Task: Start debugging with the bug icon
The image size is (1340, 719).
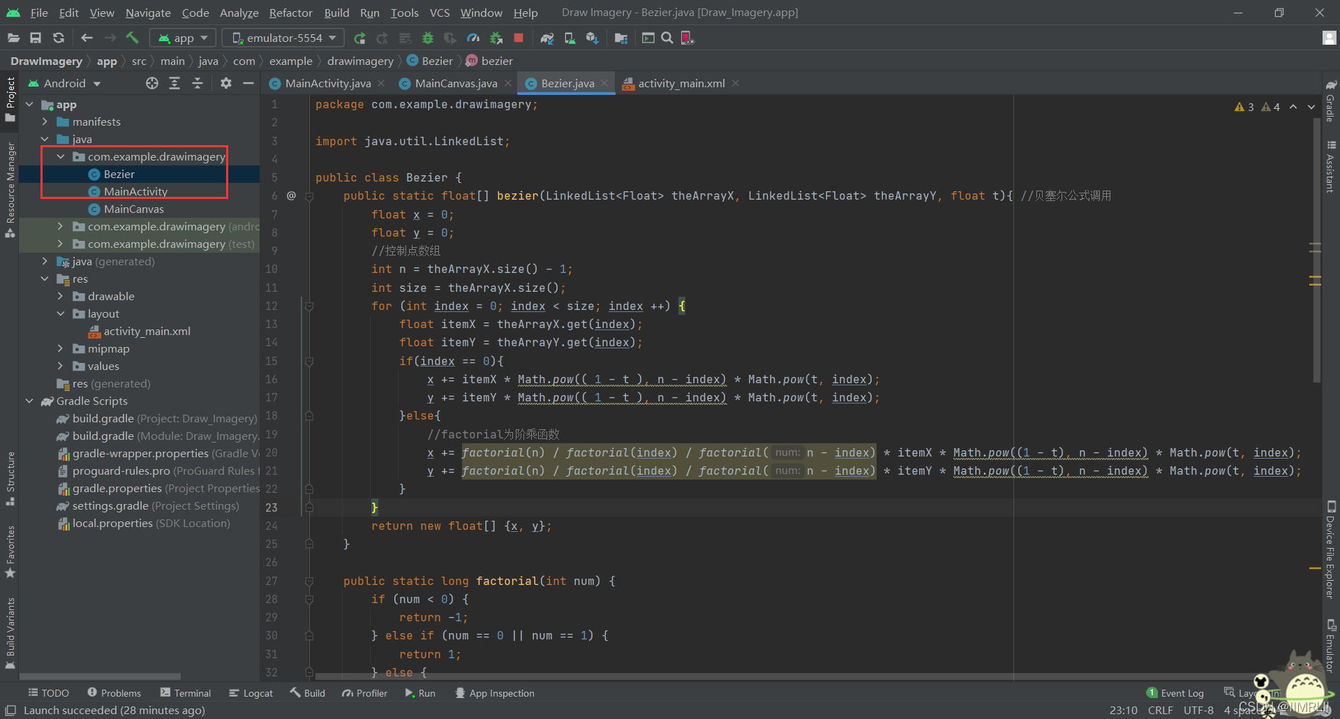Action: click(428, 38)
